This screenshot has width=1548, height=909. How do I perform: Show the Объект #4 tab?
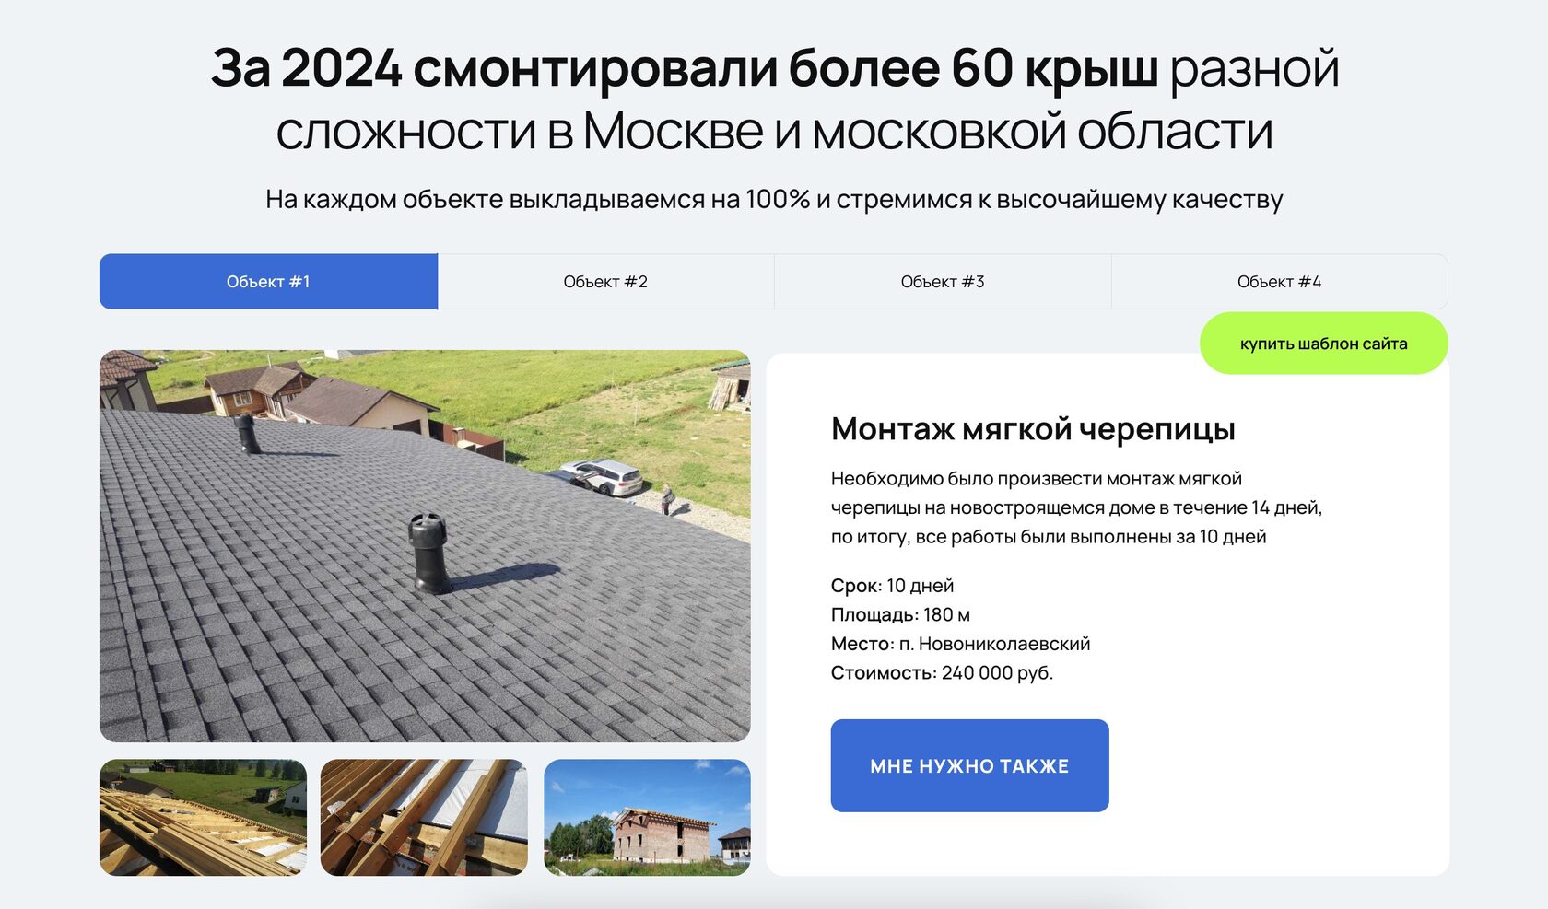[x=1280, y=282]
